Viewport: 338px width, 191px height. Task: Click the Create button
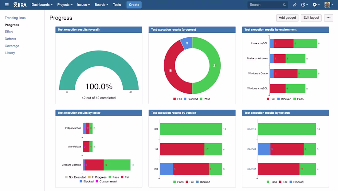click(x=134, y=5)
